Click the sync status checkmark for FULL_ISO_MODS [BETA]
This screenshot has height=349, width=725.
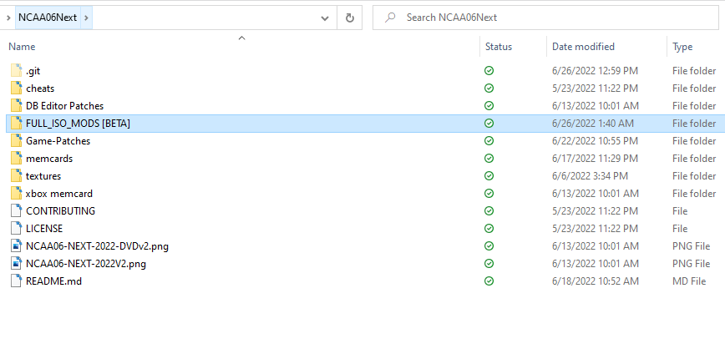click(x=489, y=124)
